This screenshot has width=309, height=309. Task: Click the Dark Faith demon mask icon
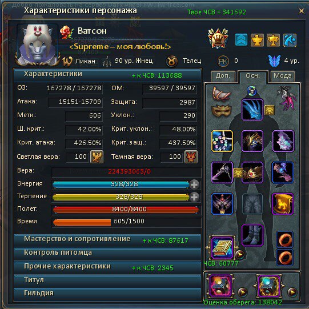pos(191,156)
